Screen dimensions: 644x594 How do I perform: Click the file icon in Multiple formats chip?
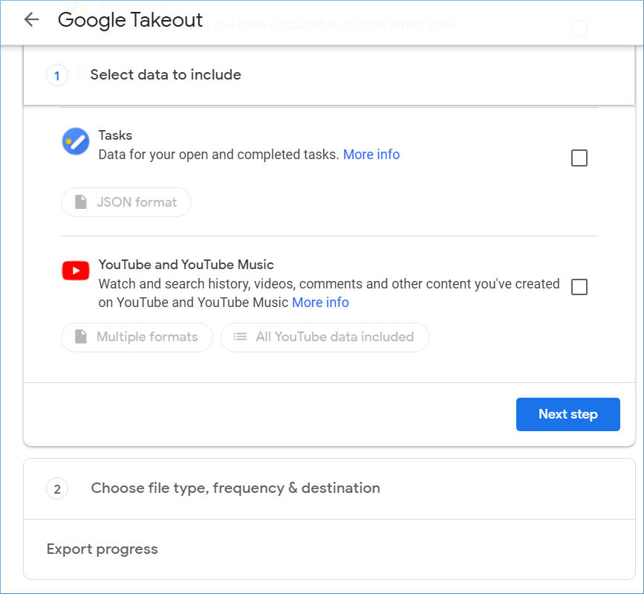[81, 337]
